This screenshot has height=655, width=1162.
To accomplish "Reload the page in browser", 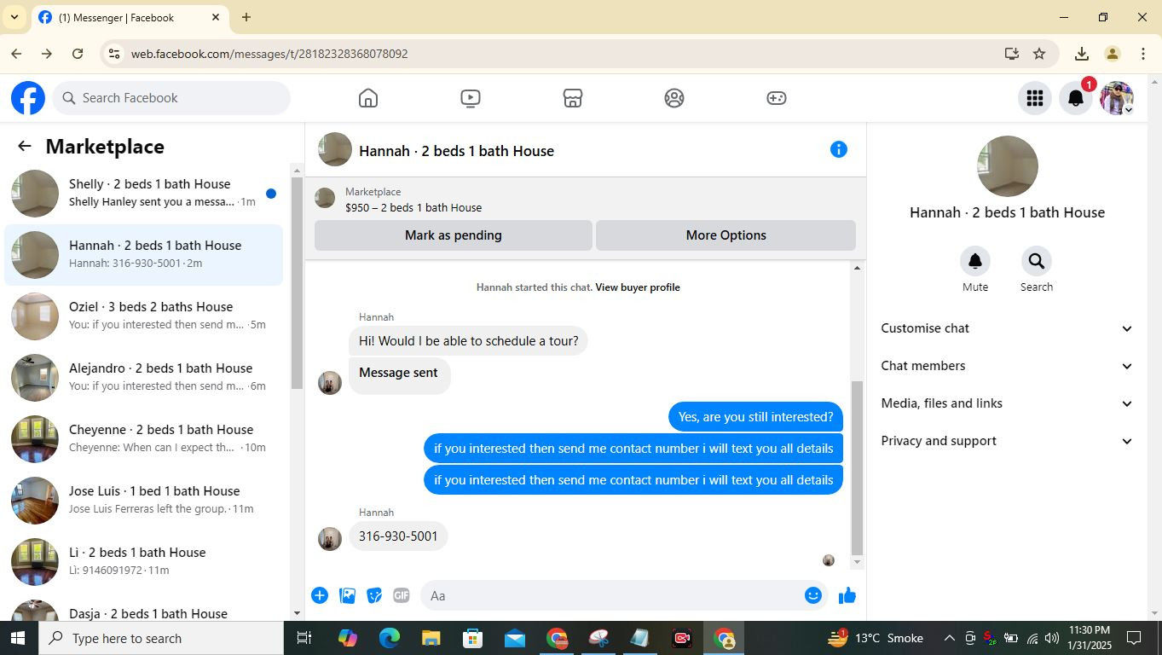I will click(x=78, y=54).
